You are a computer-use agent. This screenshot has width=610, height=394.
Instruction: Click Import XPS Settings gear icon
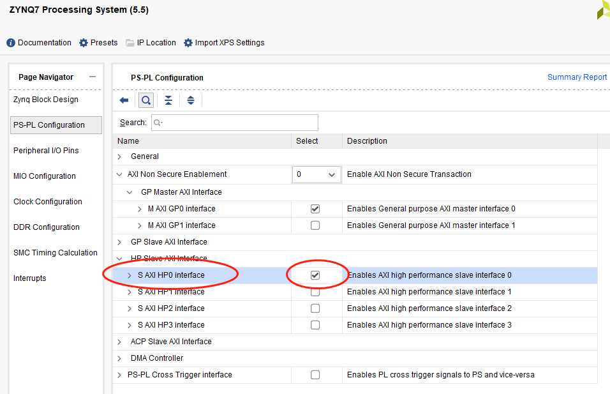click(x=188, y=43)
